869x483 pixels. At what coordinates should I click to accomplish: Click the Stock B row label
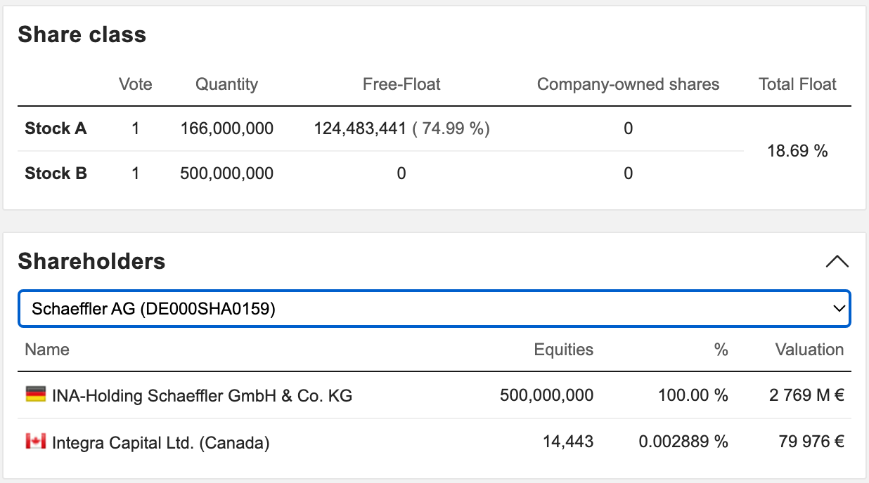(56, 173)
